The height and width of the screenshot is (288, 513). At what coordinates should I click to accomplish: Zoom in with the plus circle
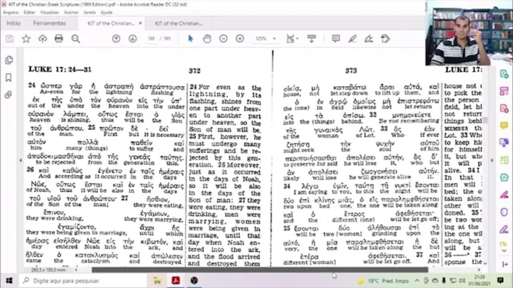click(240, 39)
